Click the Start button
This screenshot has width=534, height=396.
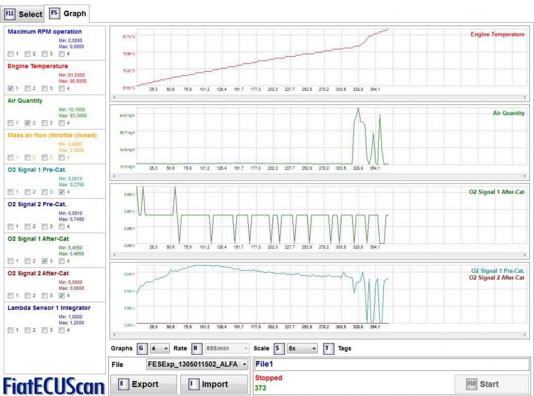pos(491,384)
